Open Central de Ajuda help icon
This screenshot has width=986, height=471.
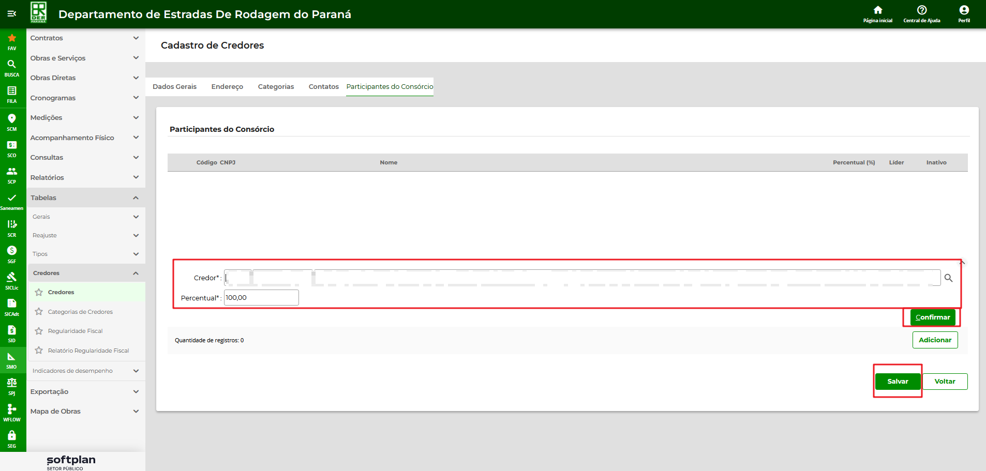921,10
